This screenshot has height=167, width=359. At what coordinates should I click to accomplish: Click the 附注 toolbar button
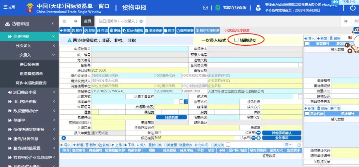point(169,30)
